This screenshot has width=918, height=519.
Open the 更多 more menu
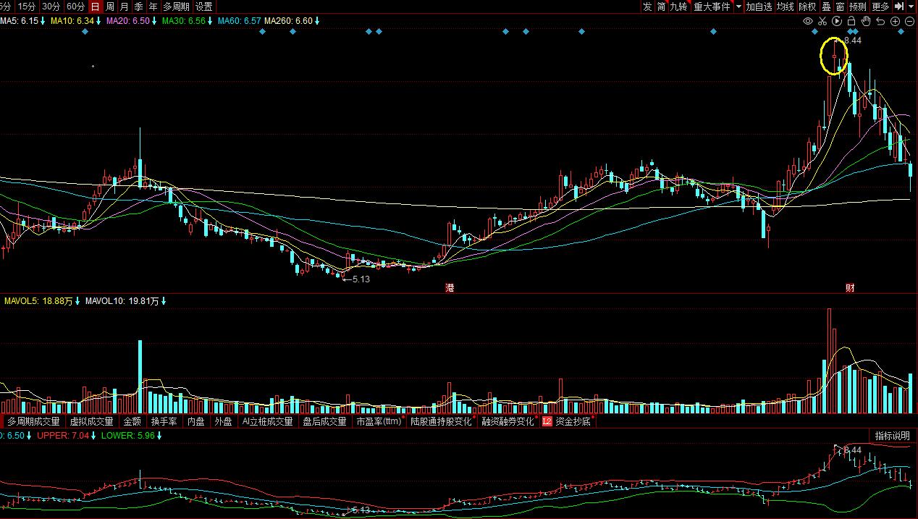coord(880,7)
